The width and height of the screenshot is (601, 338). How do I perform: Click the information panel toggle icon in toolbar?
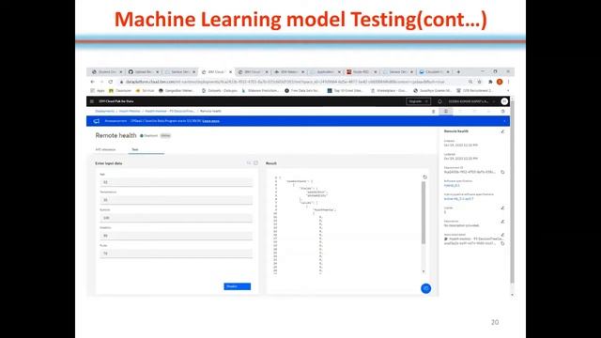pos(446,111)
